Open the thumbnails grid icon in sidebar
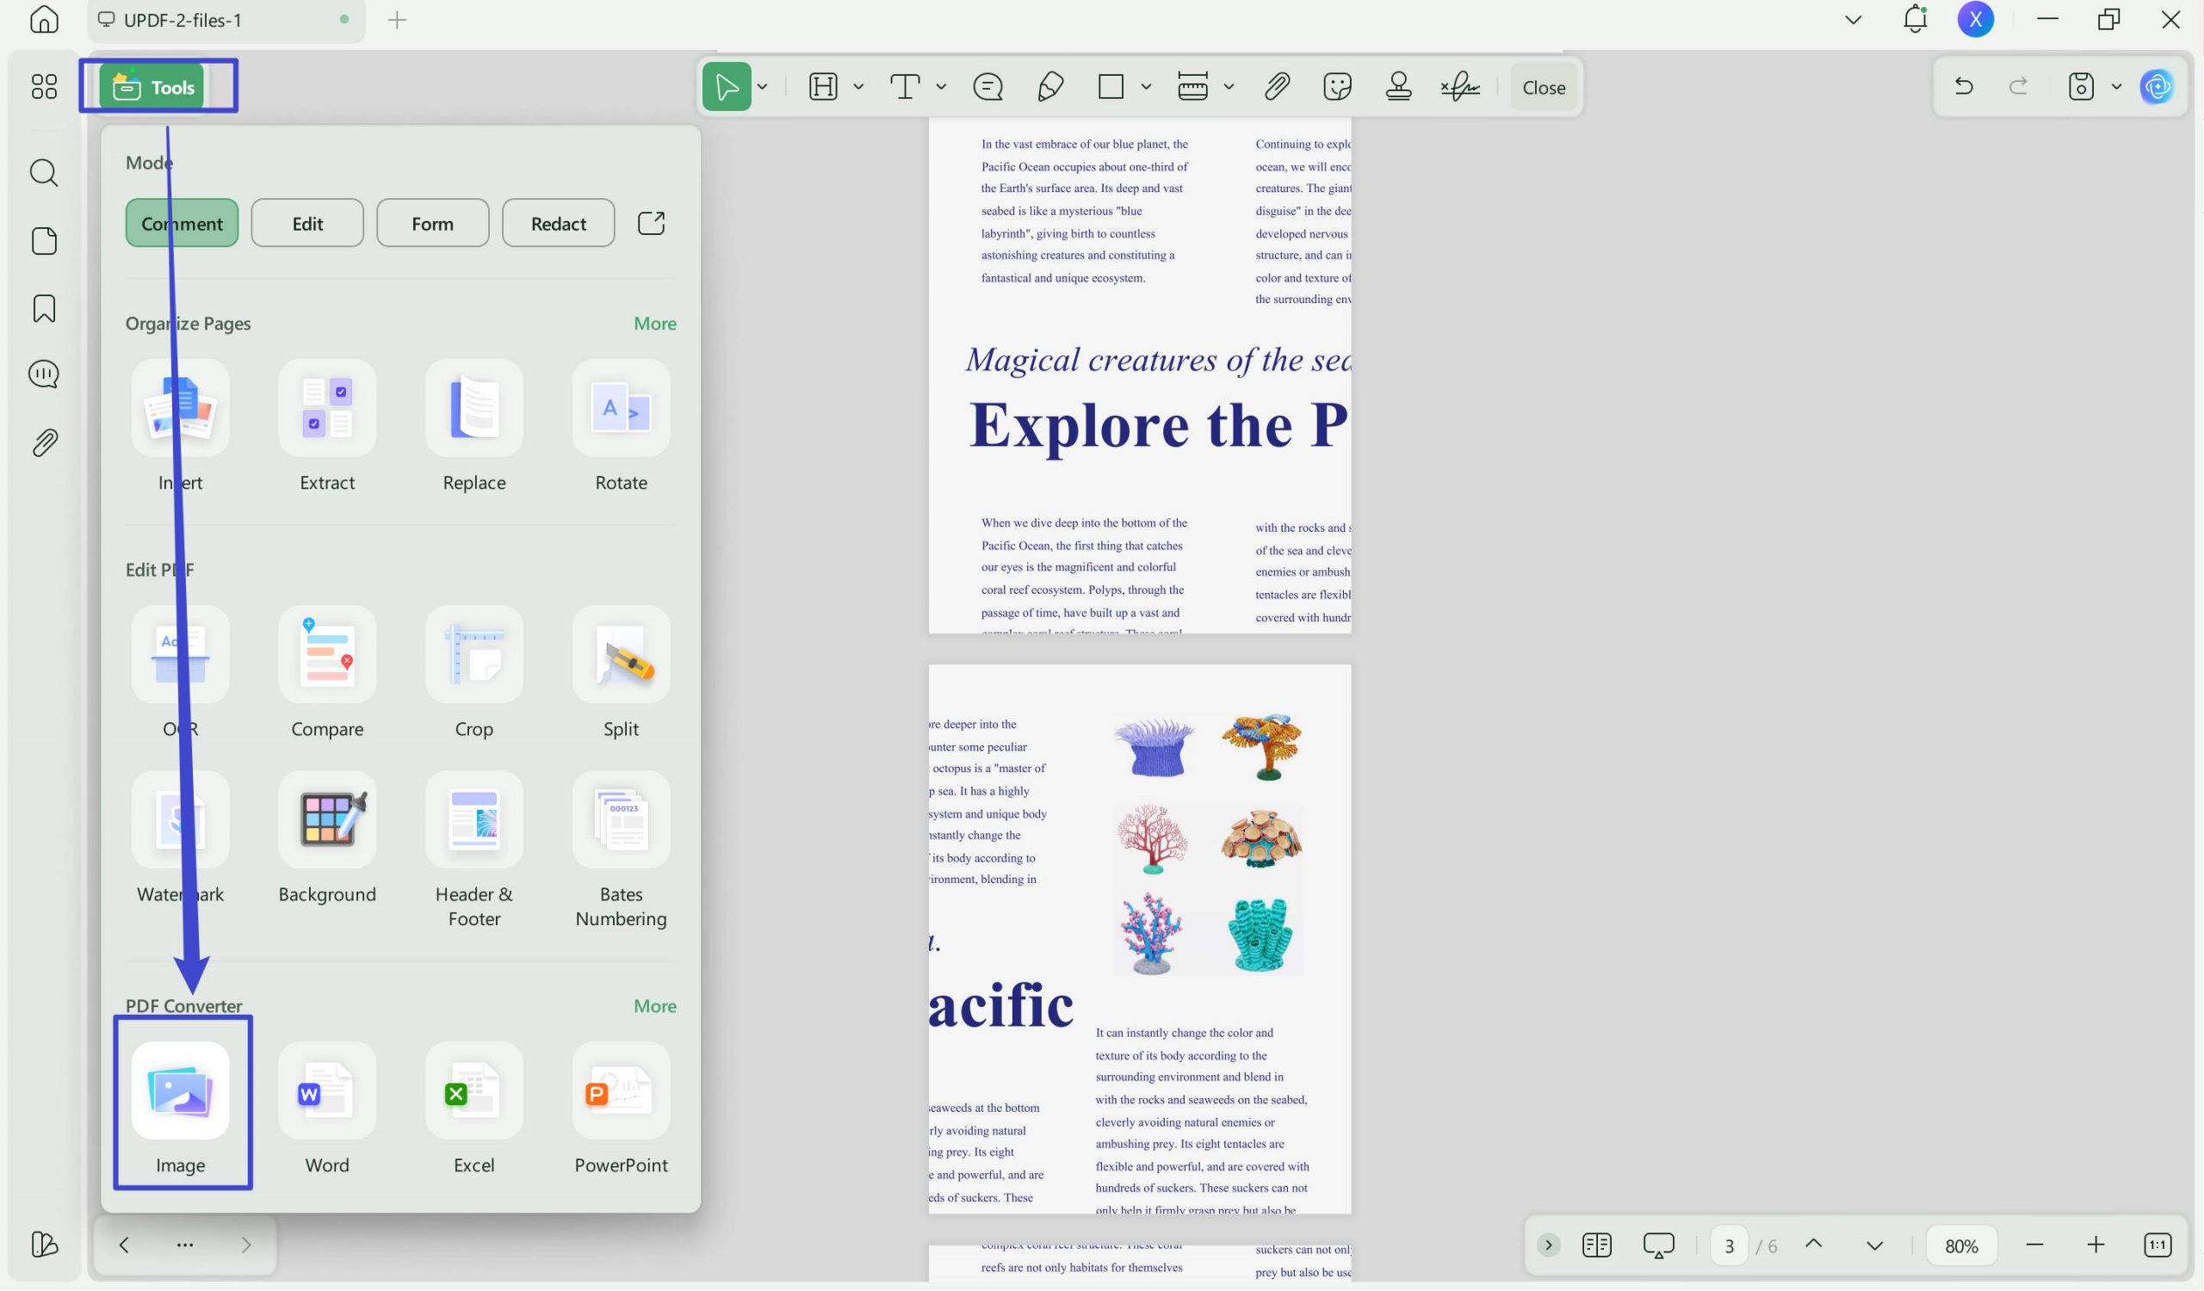This screenshot has height=1291, width=2204. click(x=44, y=87)
